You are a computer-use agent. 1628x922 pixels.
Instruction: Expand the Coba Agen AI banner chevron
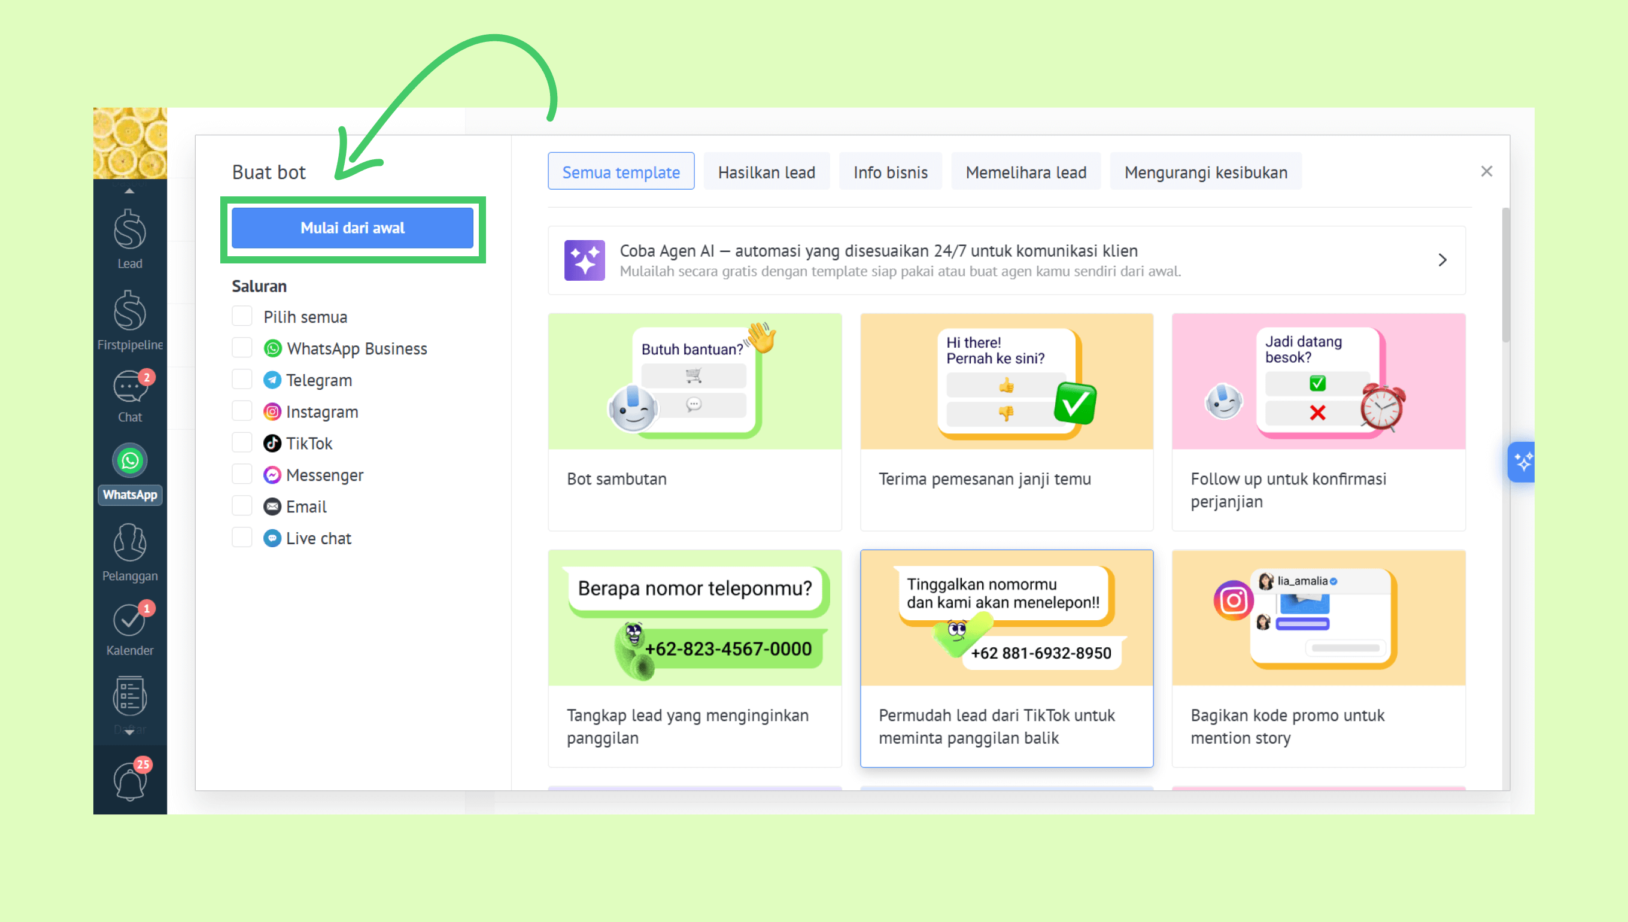coord(1442,260)
